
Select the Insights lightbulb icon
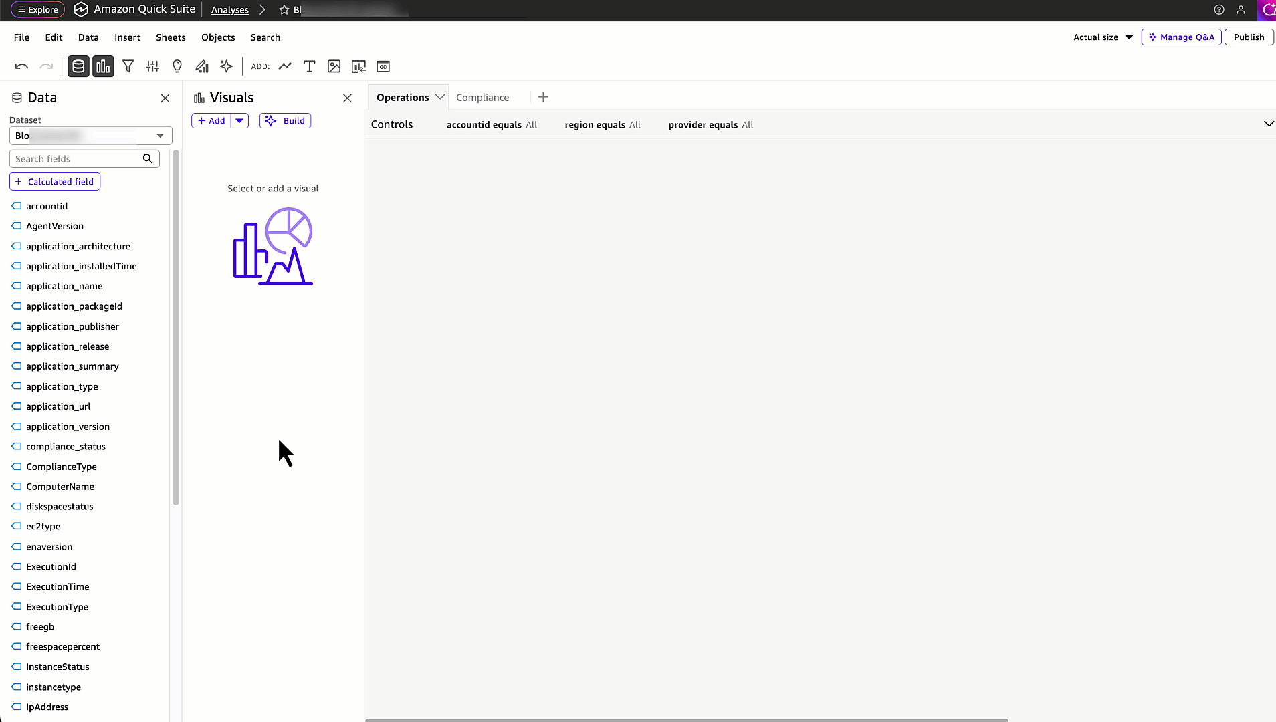pos(177,66)
